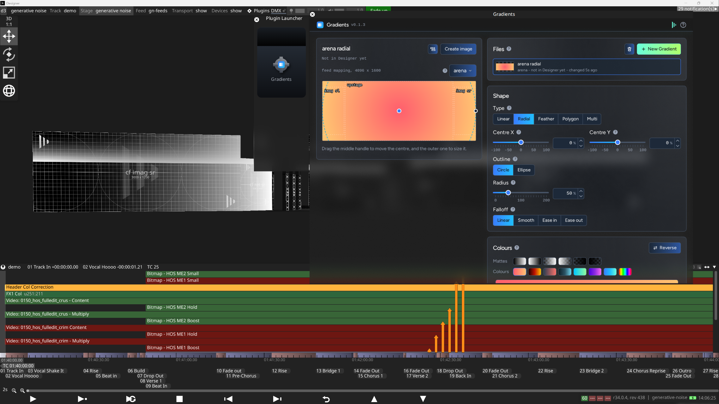Click help icon next to Radius
Image resolution: width=719 pixels, height=404 pixels.
[513, 182]
